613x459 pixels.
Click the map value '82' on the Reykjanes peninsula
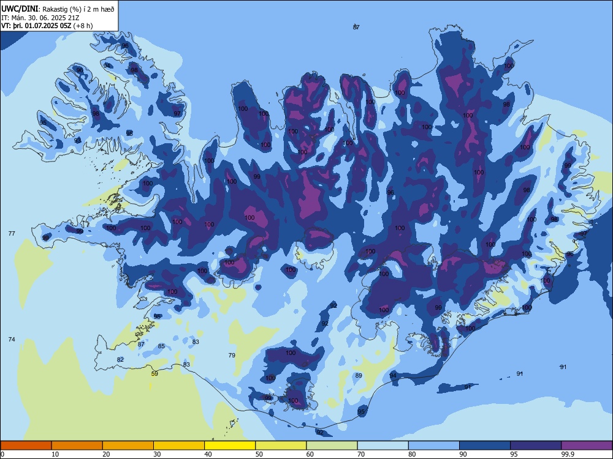(x=120, y=359)
